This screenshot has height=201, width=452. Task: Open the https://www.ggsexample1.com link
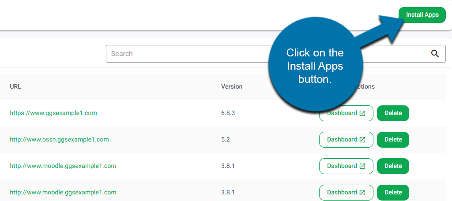click(53, 113)
